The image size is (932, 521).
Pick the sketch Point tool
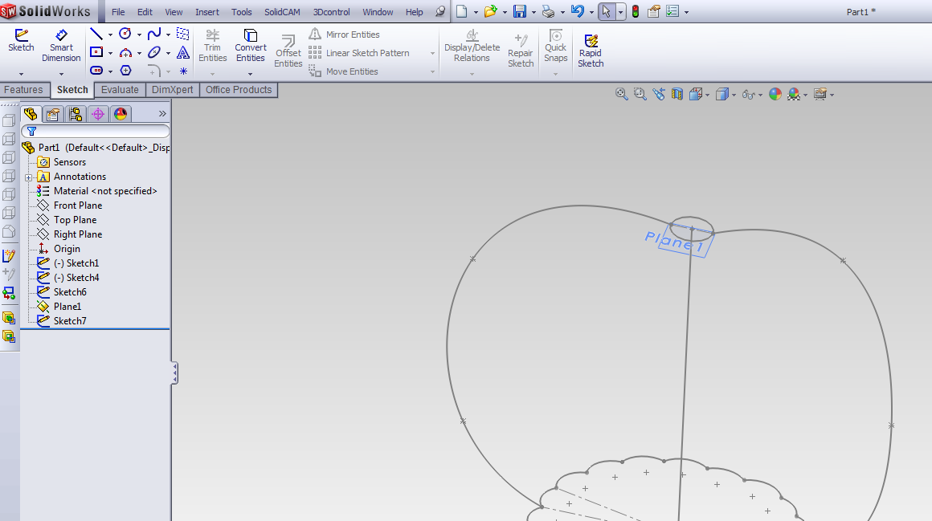(x=183, y=71)
